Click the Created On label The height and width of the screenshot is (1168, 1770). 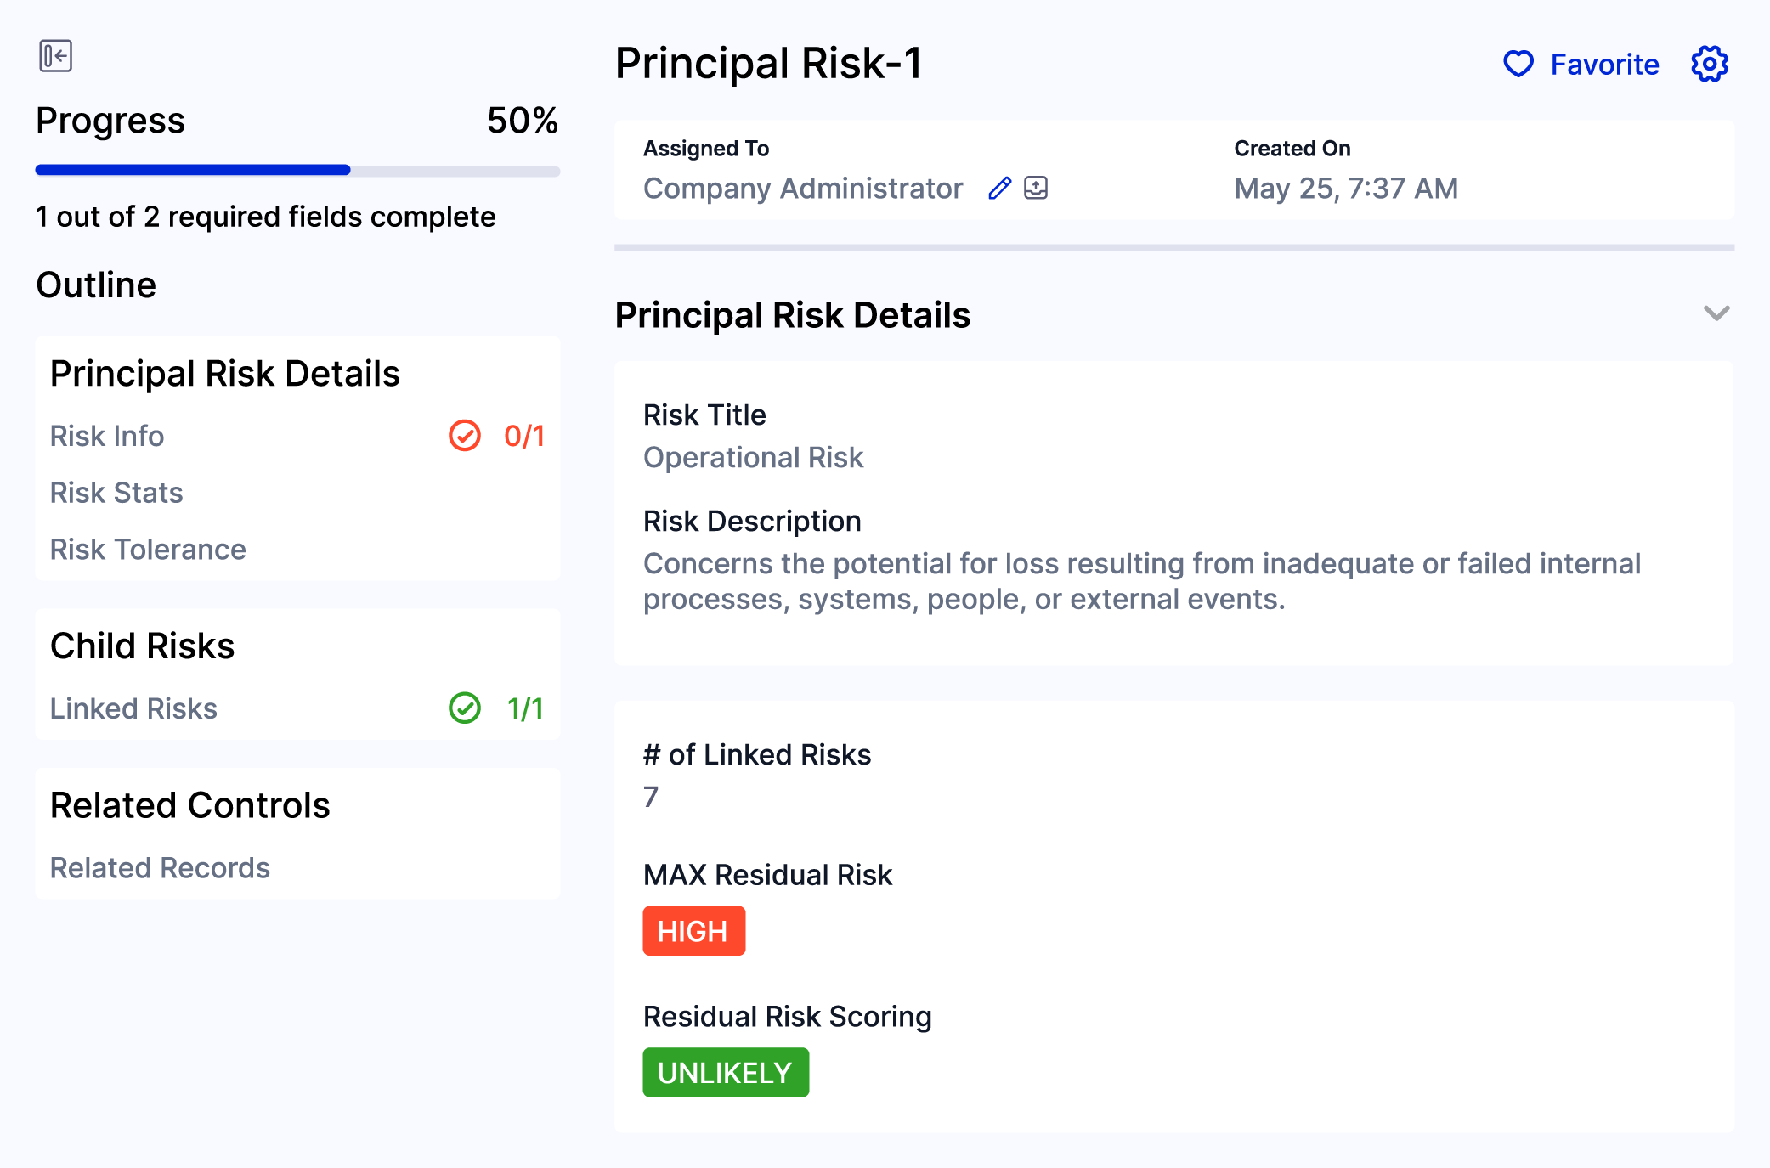point(1292,149)
